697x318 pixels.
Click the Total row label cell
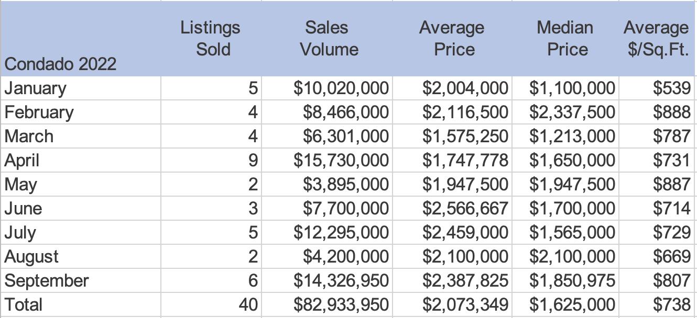[x=24, y=305]
